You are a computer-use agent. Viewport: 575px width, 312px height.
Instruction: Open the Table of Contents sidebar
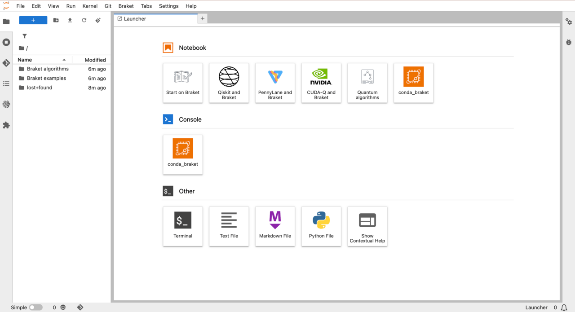point(6,83)
